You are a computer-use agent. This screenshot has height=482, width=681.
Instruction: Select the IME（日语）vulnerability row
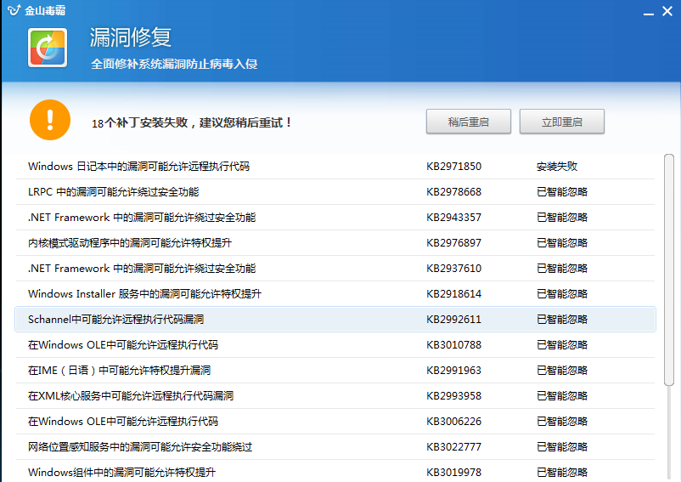(119, 371)
